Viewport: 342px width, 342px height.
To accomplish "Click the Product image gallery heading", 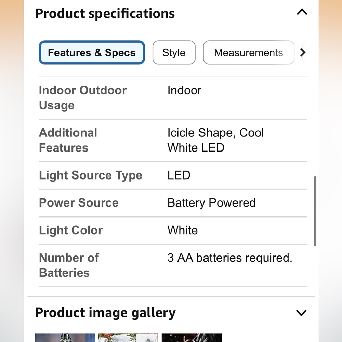I will [x=105, y=313].
